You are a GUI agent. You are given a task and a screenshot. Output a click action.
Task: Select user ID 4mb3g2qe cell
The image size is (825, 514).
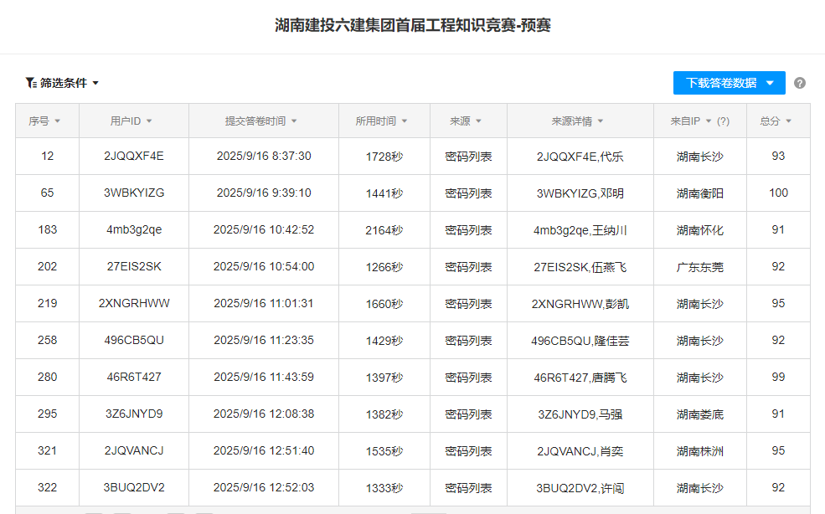coord(134,230)
